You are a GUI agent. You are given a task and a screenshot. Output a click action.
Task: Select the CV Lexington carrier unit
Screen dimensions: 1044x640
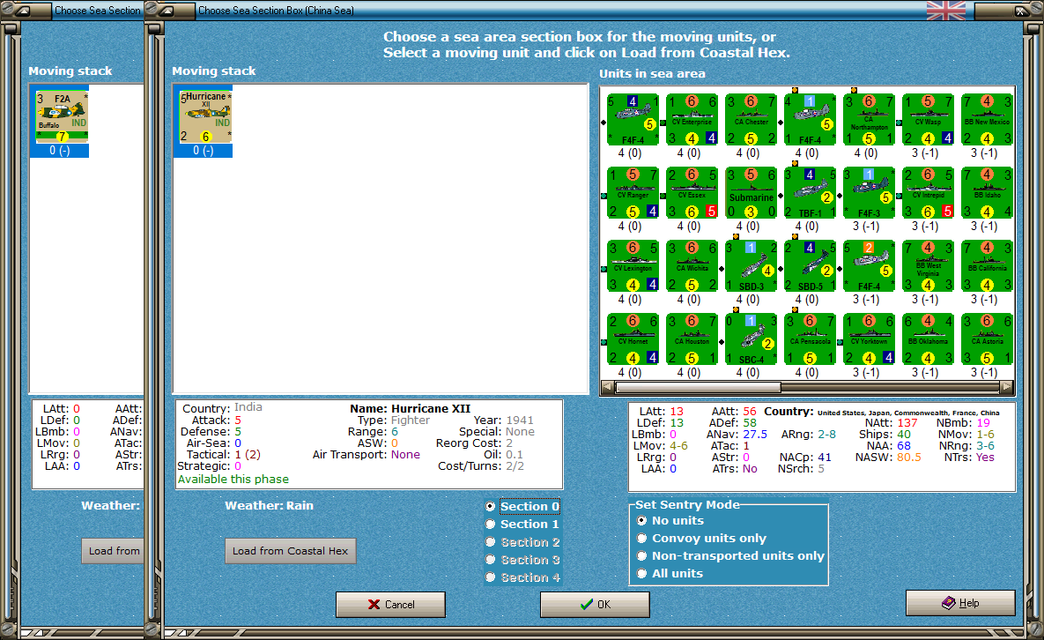pyautogui.click(x=633, y=266)
